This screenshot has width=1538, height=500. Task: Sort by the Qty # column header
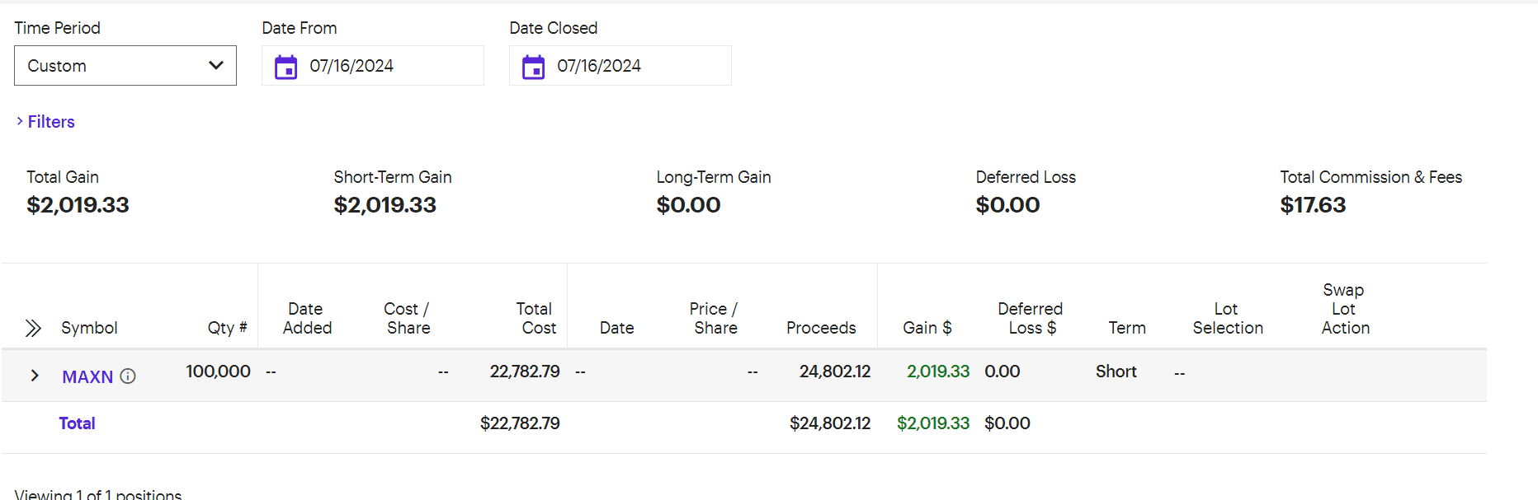pos(227,328)
